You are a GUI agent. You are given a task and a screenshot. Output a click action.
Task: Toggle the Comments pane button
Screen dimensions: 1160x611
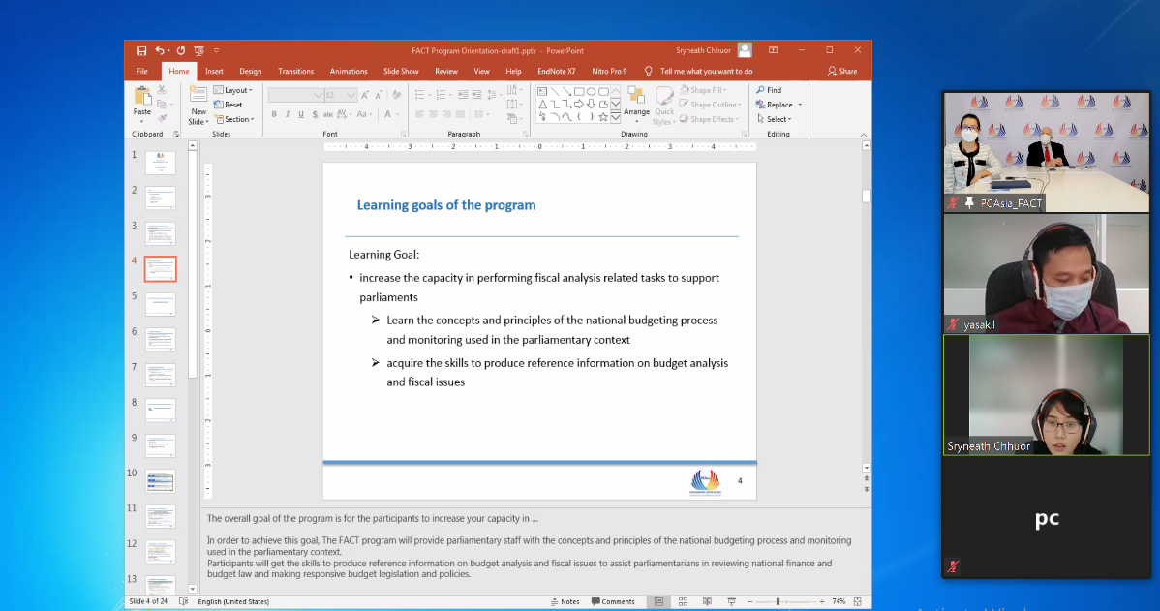pos(613,602)
